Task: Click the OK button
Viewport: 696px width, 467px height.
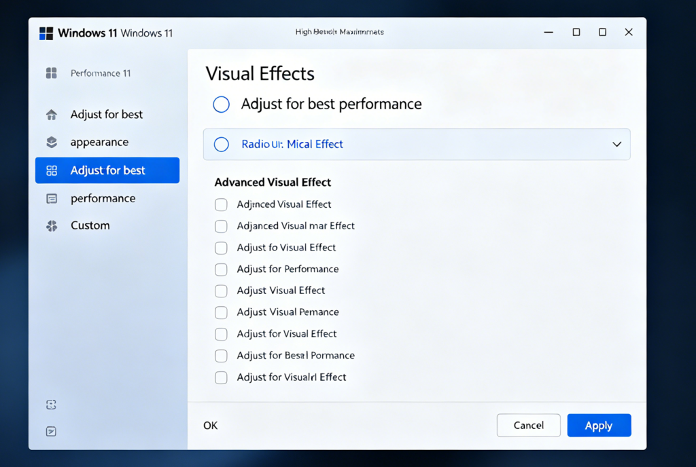Action: 211,426
